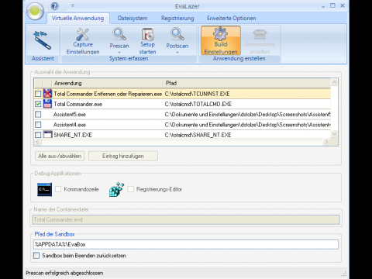Click the horizontal scroll left arrow
The width and height of the screenshot is (372, 279).
(x=37, y=142)
